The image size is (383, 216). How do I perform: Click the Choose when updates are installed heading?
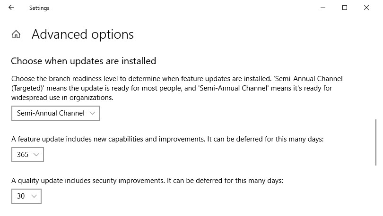coord(83,61)
